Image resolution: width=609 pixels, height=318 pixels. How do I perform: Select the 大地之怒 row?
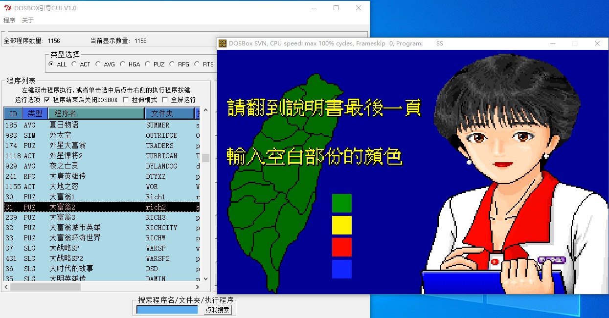pyautogui.click(x=102, y=187)
